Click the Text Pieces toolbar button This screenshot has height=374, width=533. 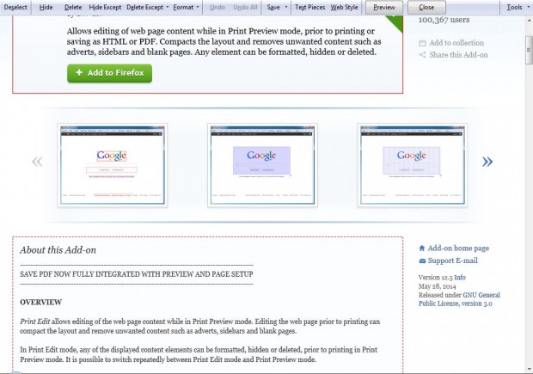point(309,7)
